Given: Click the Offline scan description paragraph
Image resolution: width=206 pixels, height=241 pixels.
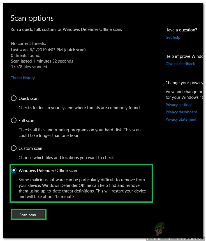Looking at the screenshot, I should pyautogui.click(x=82, y=188).
